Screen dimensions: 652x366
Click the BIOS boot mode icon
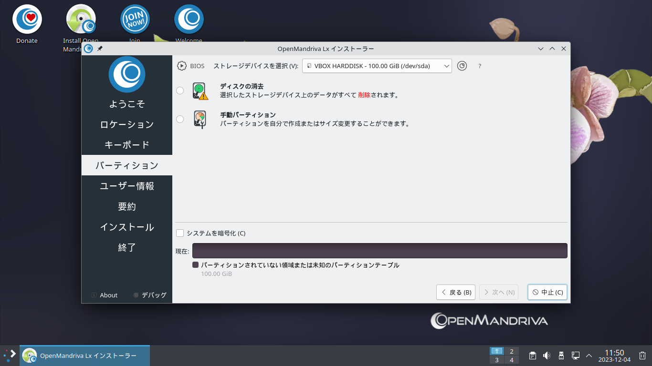182,66
